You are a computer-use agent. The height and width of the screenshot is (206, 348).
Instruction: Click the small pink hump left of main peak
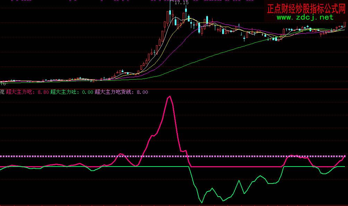121,154
